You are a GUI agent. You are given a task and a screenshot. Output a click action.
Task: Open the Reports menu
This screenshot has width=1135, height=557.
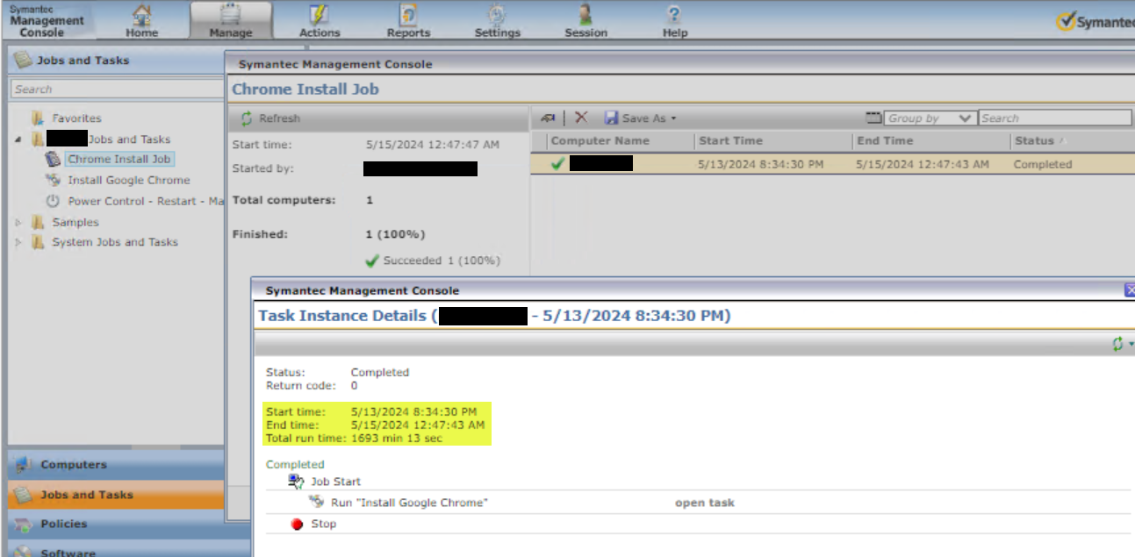(x=408, y=21)
